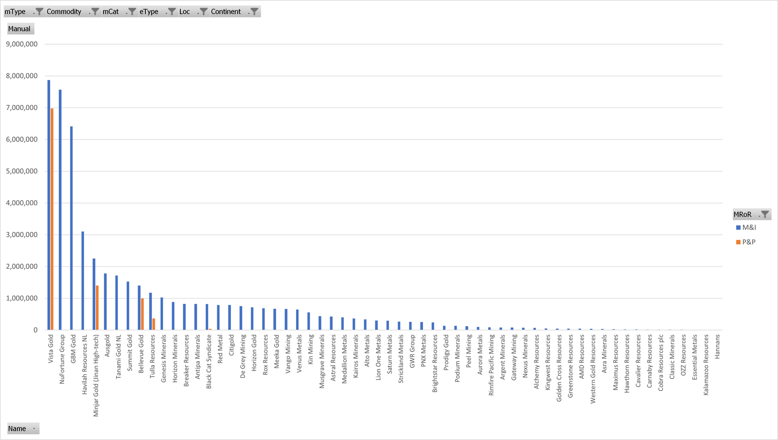Screen dimensions: 778x440
Task: Click the blue M&I bar for Vista Gold
Action: (49, 205)
